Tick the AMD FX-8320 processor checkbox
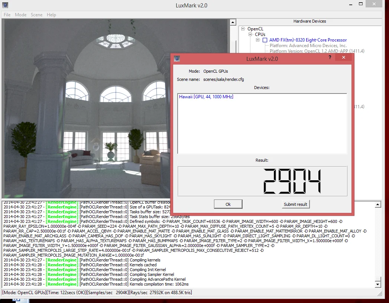This screenshot has width=389, height=303. pyautogui.click(x=265, y=40)
